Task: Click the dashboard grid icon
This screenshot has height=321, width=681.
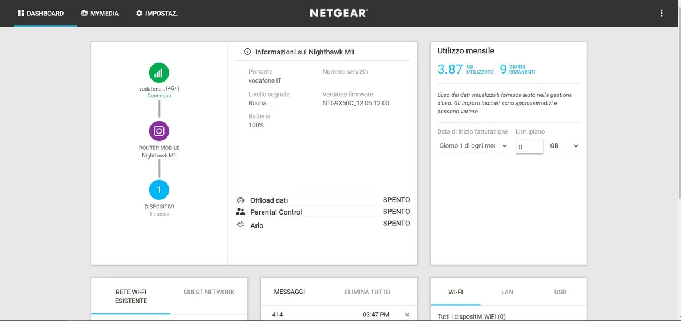Action: pyautogui.click(x=21, y=13)
